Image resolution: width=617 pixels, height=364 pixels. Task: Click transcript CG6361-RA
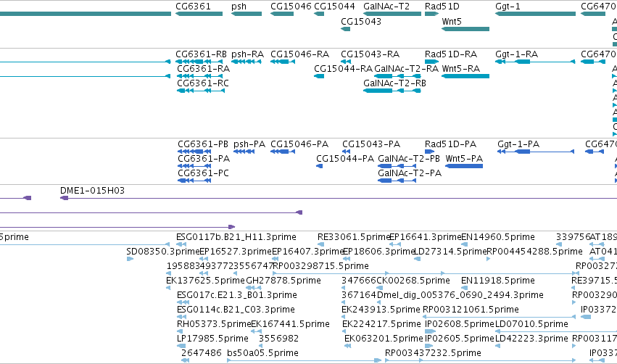pos(200,76)
